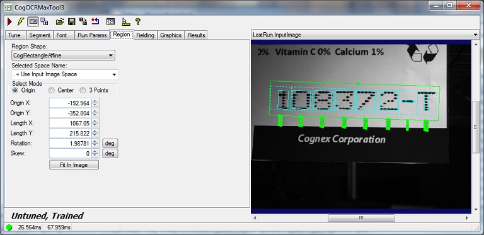484x235 pixels.
Task: Click the green status indicator light
Action: pyautogui.click(x=9, y=227)
